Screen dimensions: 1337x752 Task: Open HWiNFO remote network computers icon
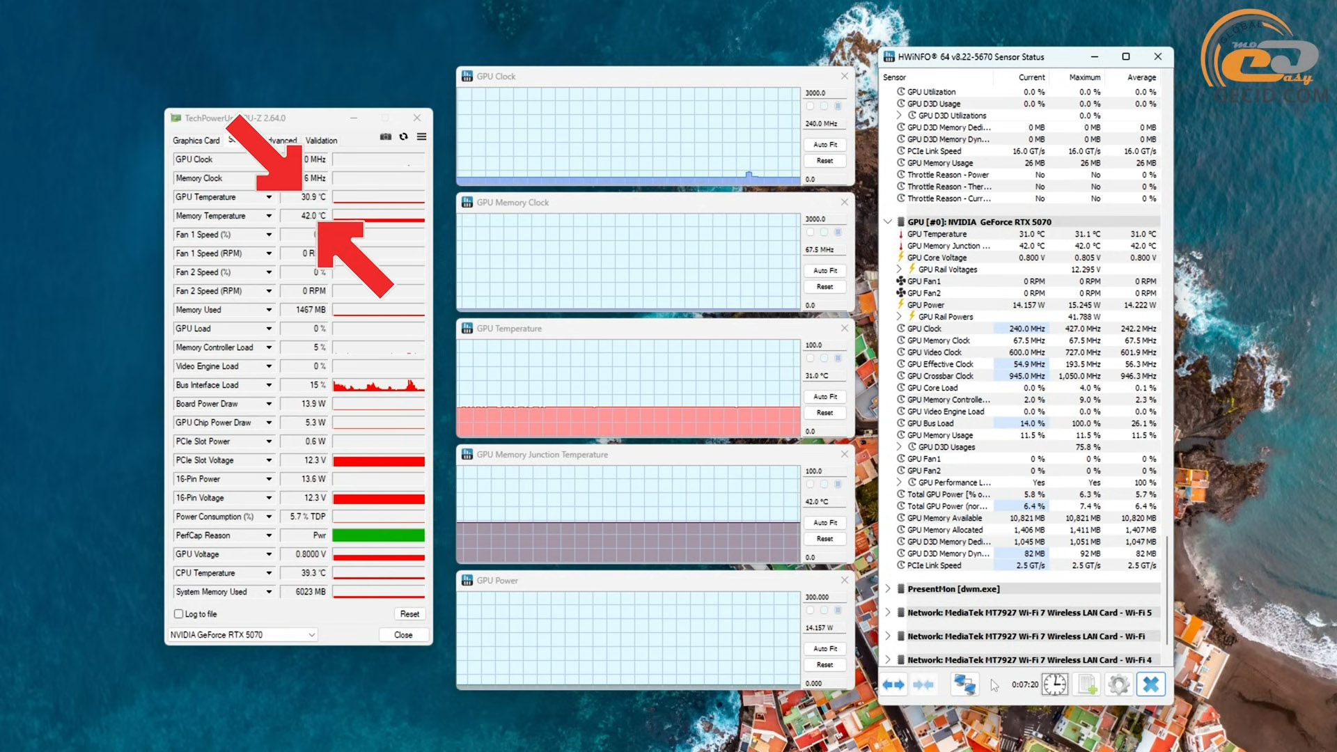[x=964, y=685]
